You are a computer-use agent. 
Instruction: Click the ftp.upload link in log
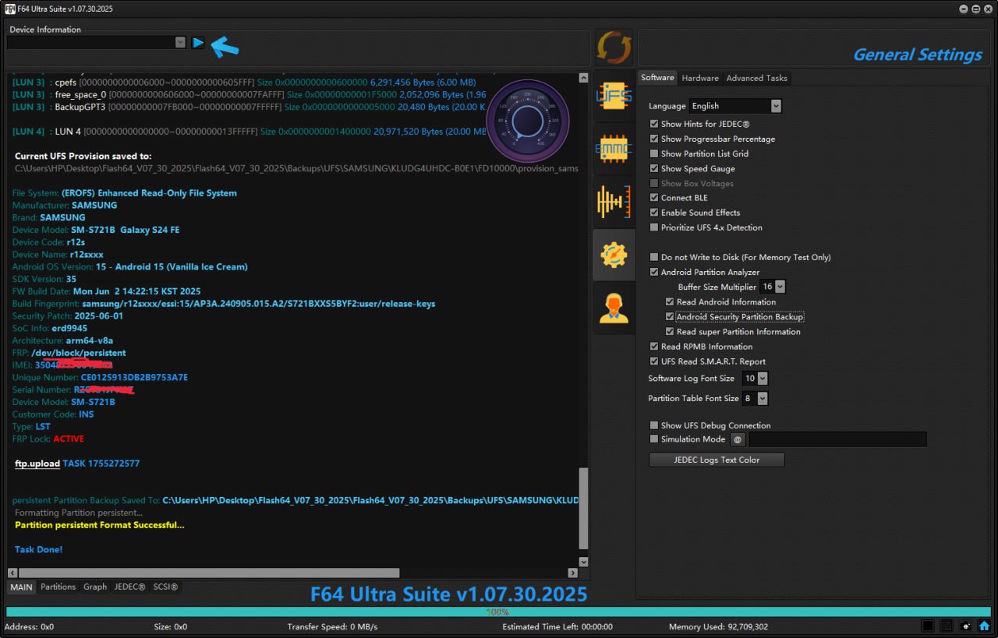(37, 464)
